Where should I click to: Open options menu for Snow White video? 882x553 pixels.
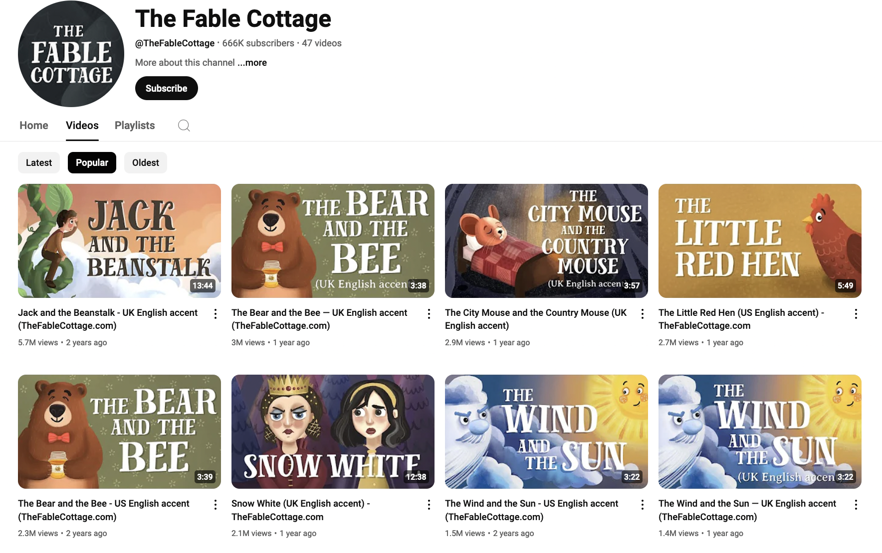[x=429, y=505]
